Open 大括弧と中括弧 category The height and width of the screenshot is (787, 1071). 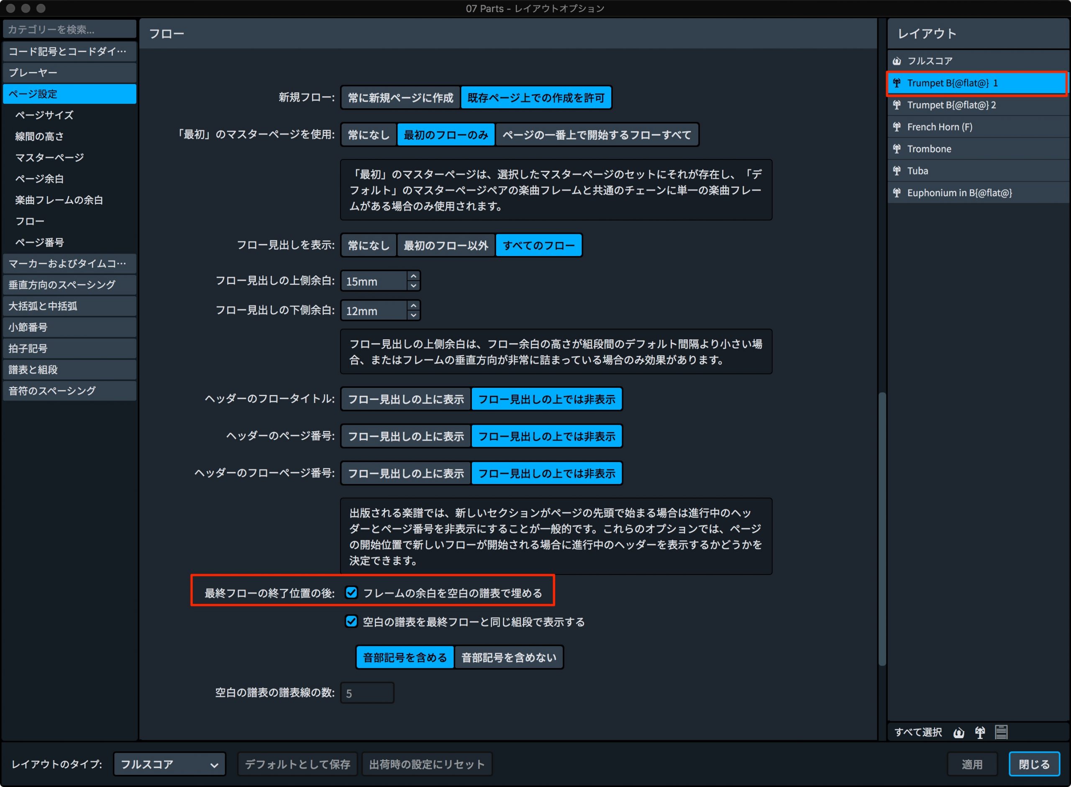[x=69, y=306]
